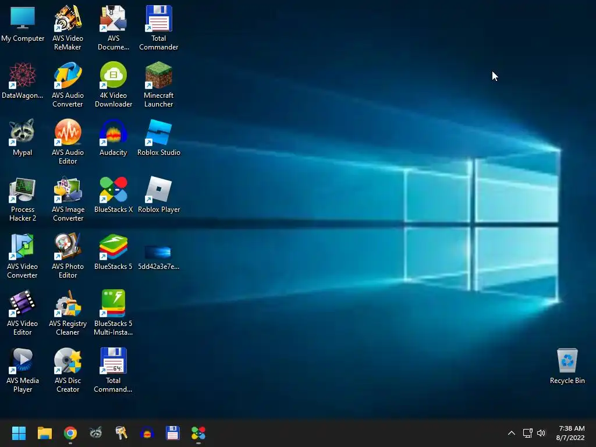Launch Process Hacker 2 shortcut

tap(23, 199)
